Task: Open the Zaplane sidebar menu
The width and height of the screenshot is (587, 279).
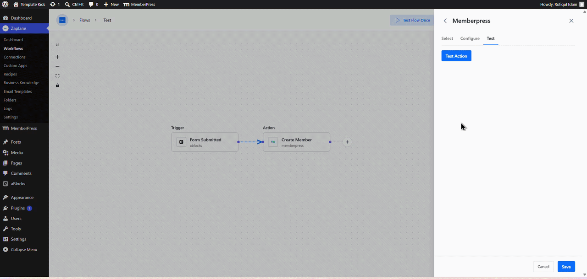Action: point(24,28)
